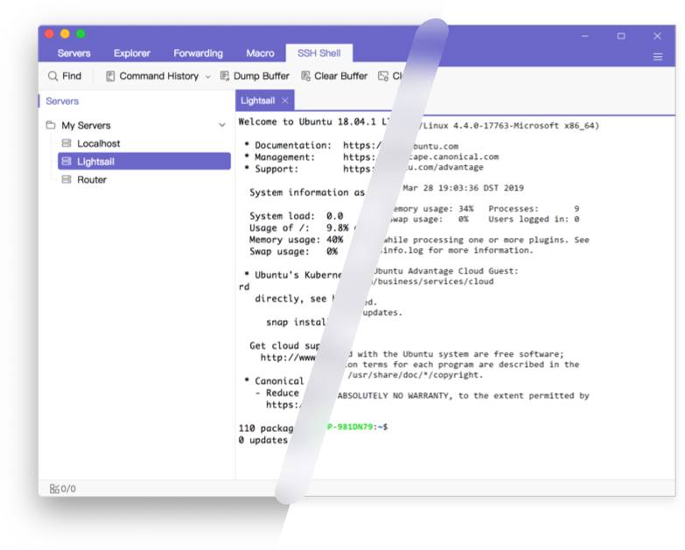This screenshot has width=685, height=550.
Task: Close the Lightsail terminal tab
Action: [x=285, y=101]
